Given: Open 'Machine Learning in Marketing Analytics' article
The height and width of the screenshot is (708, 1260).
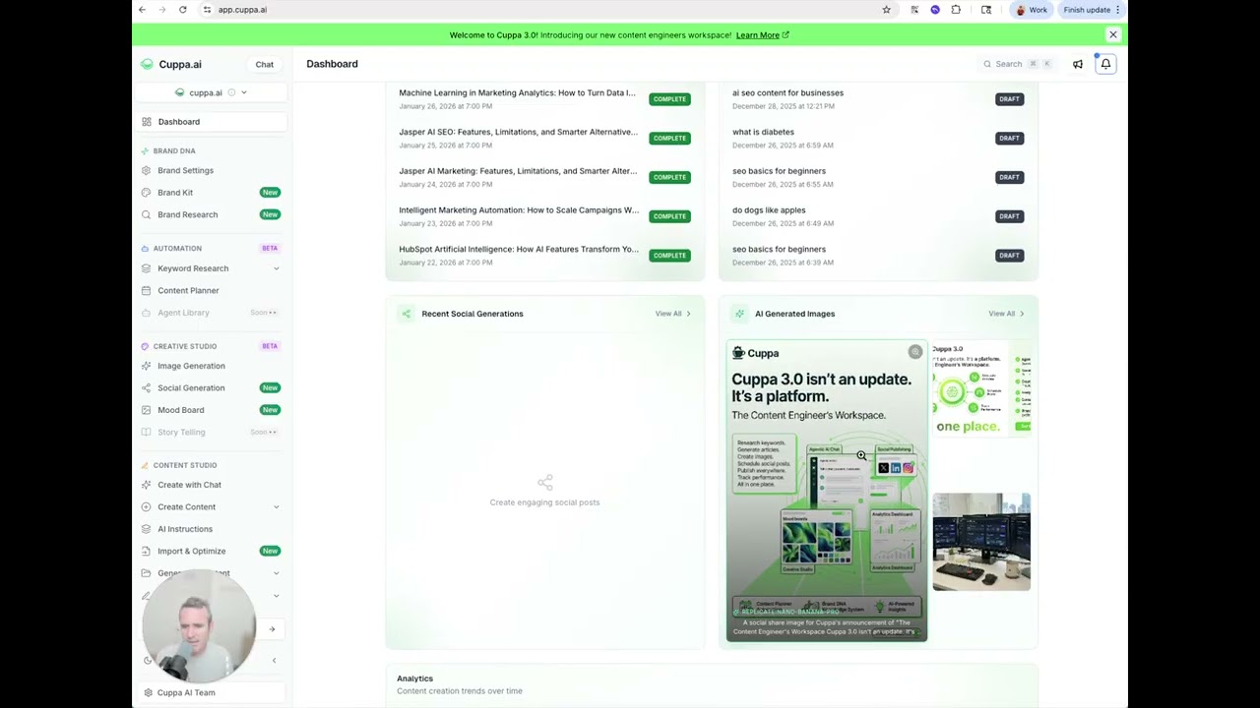Looking at the screenshot, I should pyautogui.click(x=544, y=98).
